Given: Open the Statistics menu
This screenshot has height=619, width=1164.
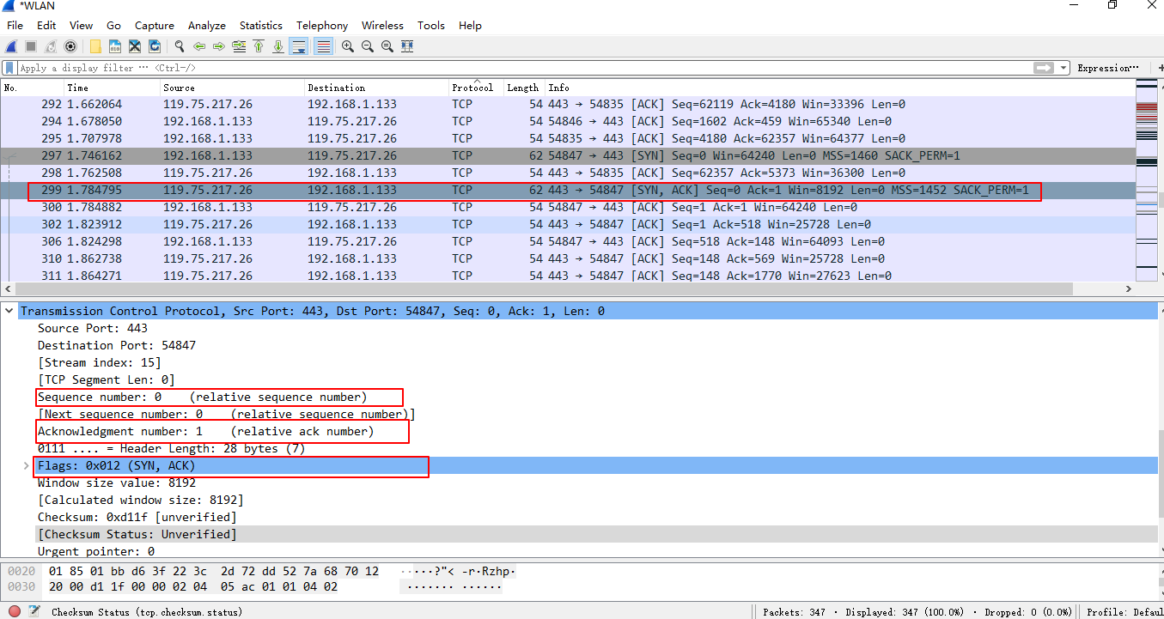Looking at the screenshot, I should (x=261, y=26).
